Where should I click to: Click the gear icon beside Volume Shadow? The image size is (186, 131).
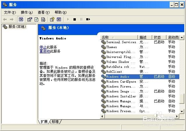coord(103,62)
